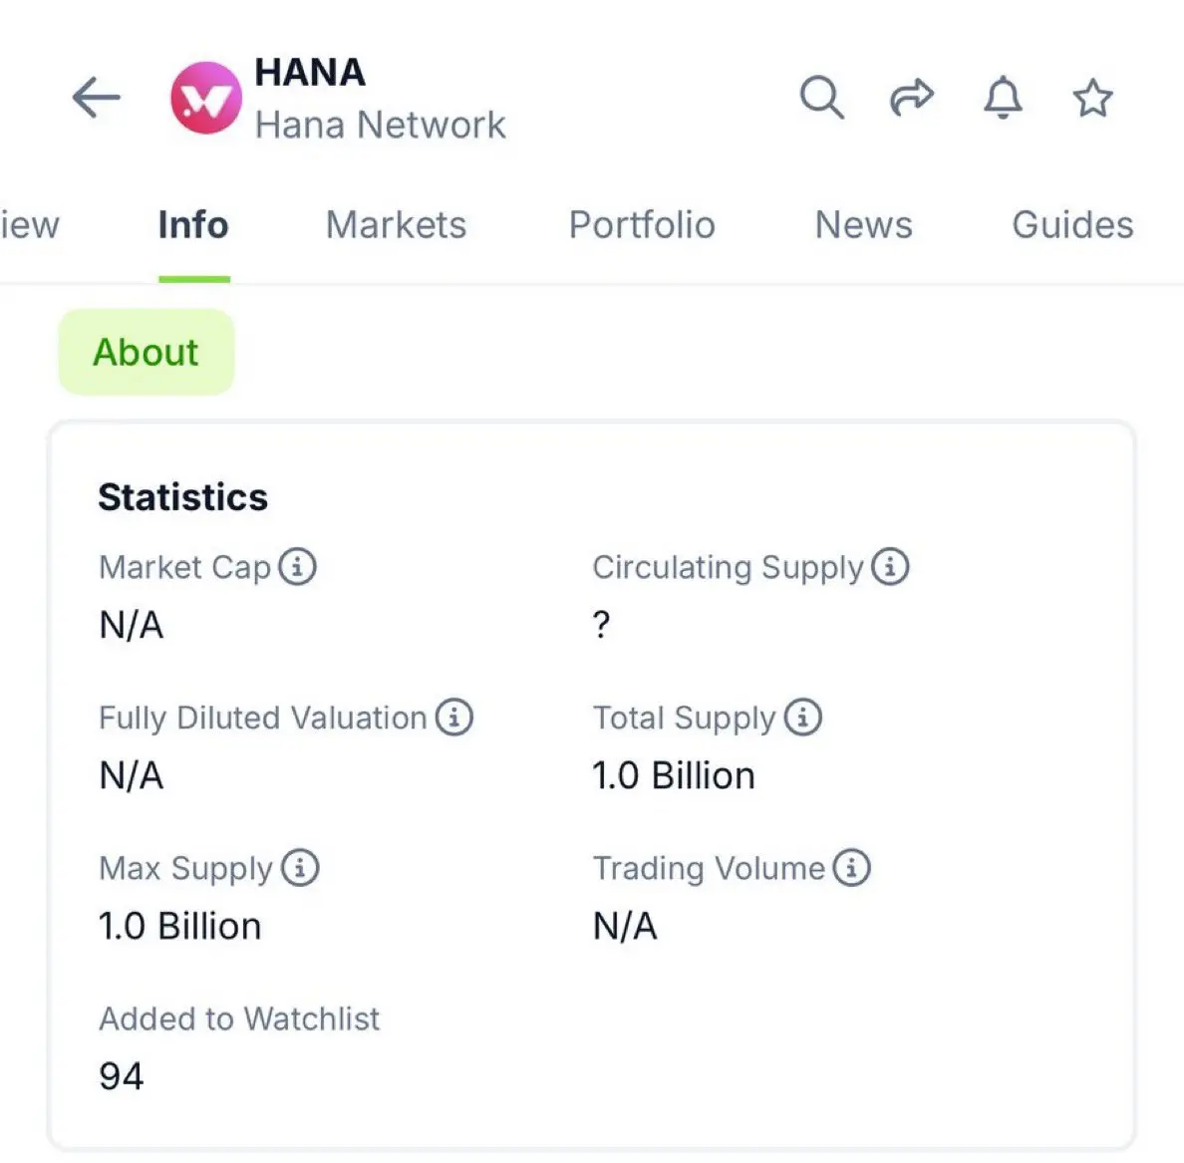Viewport: 1184px width, 1163px height.
Task: Show Max Supply info tooltip
Action: [301, 868]
